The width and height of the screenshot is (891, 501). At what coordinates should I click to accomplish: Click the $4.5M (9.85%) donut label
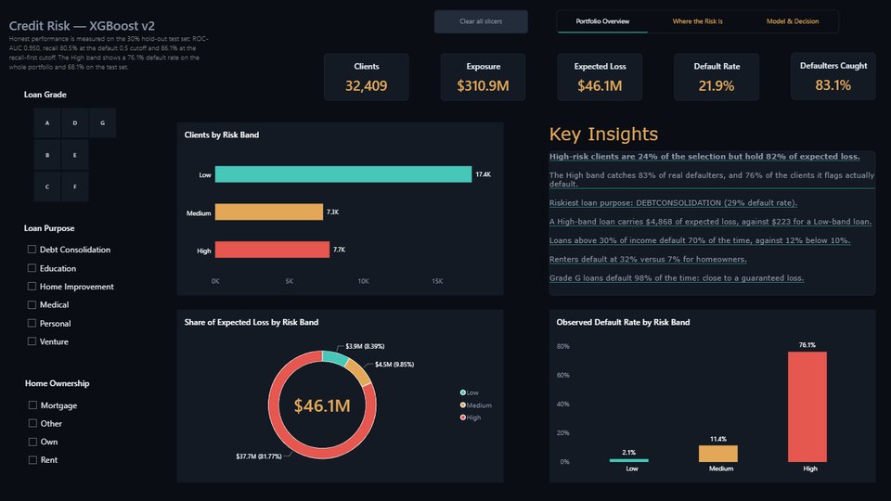point(394,365)
